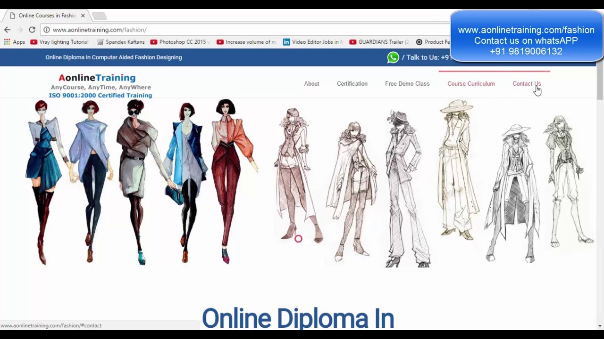Open a new browser tab
This screenshot has height=339, width=604.
99,16
